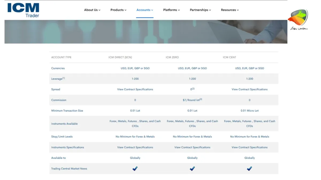Click ICM CENT leverage 1:200 value
321x180 pixels.
click(x=250, y=79)
